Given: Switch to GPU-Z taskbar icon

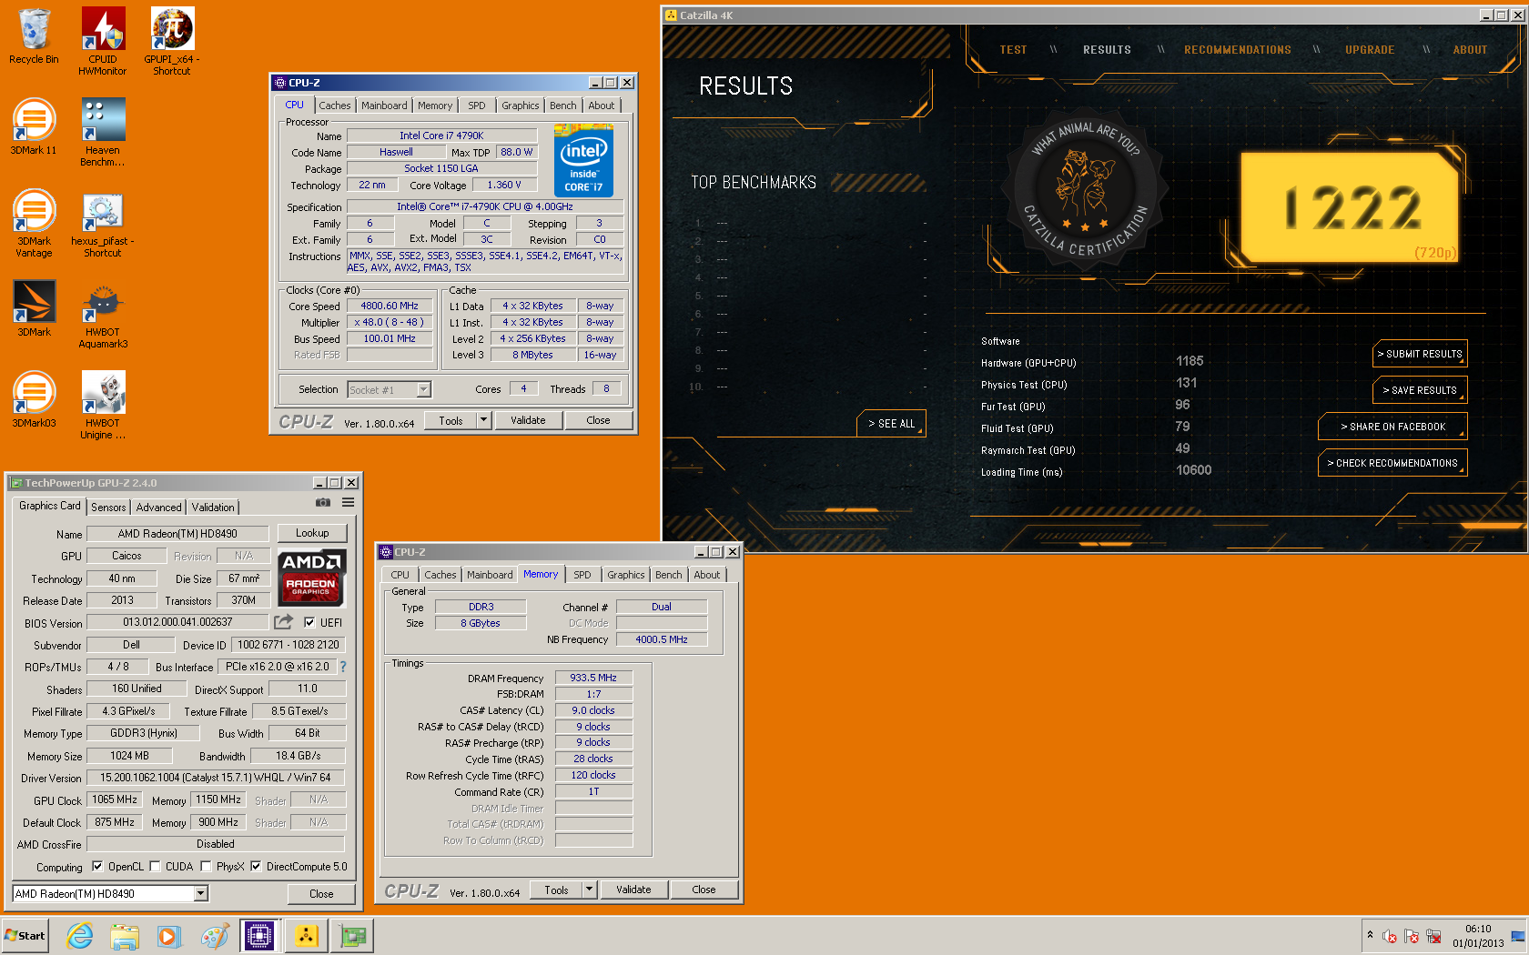Looking at the screenshot, I should point(352,935).
